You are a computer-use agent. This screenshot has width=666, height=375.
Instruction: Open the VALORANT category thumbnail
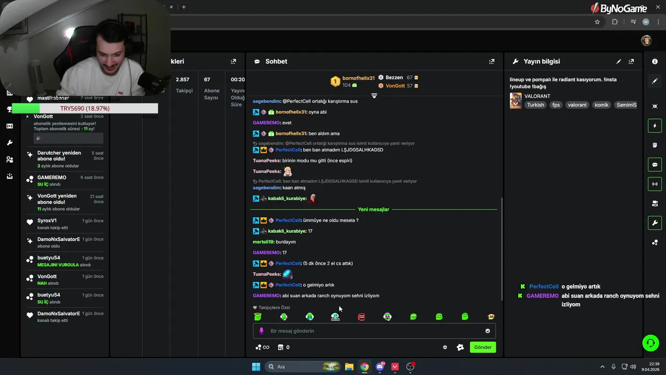516,101
